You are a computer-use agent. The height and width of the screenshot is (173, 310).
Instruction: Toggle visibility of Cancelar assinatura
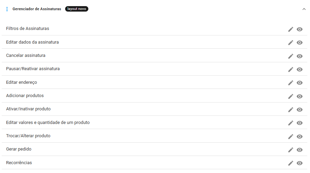coord(299,56)
